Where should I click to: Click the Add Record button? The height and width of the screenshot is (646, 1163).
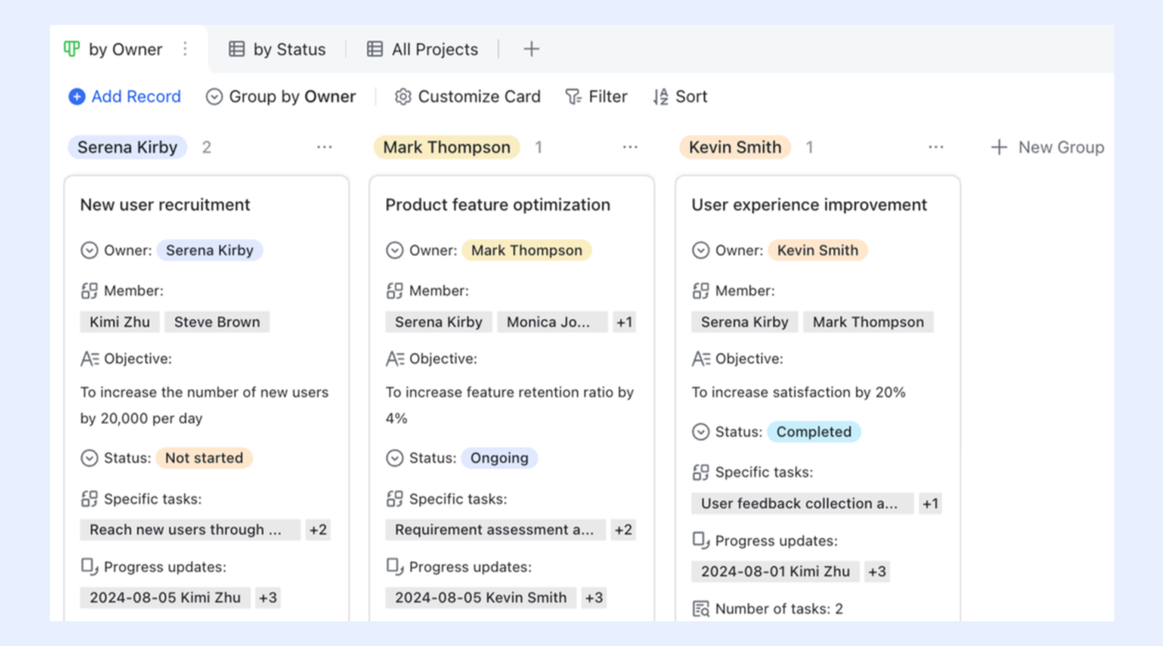125,96
